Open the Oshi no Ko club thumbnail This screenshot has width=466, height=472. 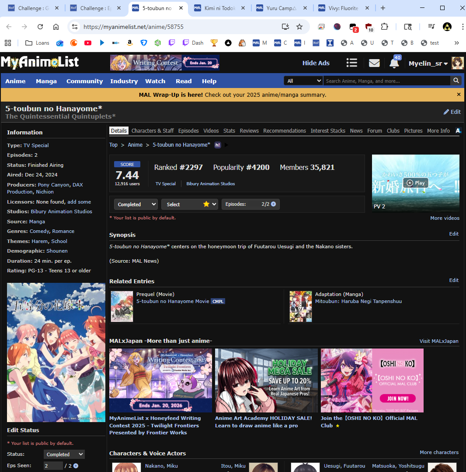pyautogui.click(x=372, y=380)
